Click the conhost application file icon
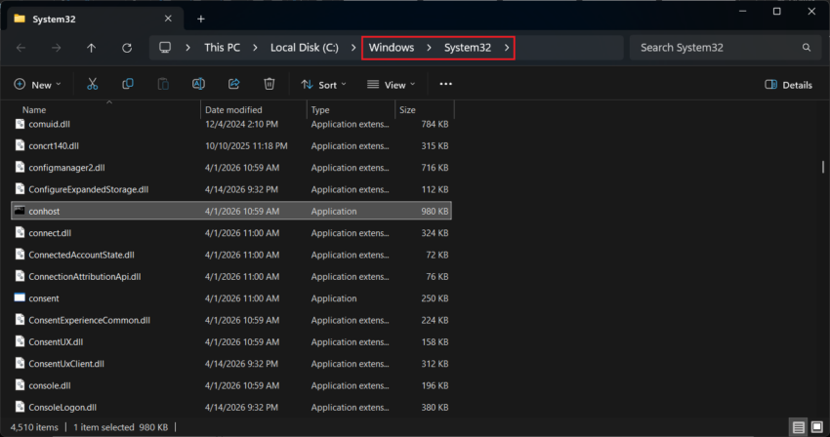This screenshot has width=830, height=437. click(x=20, y=211)
